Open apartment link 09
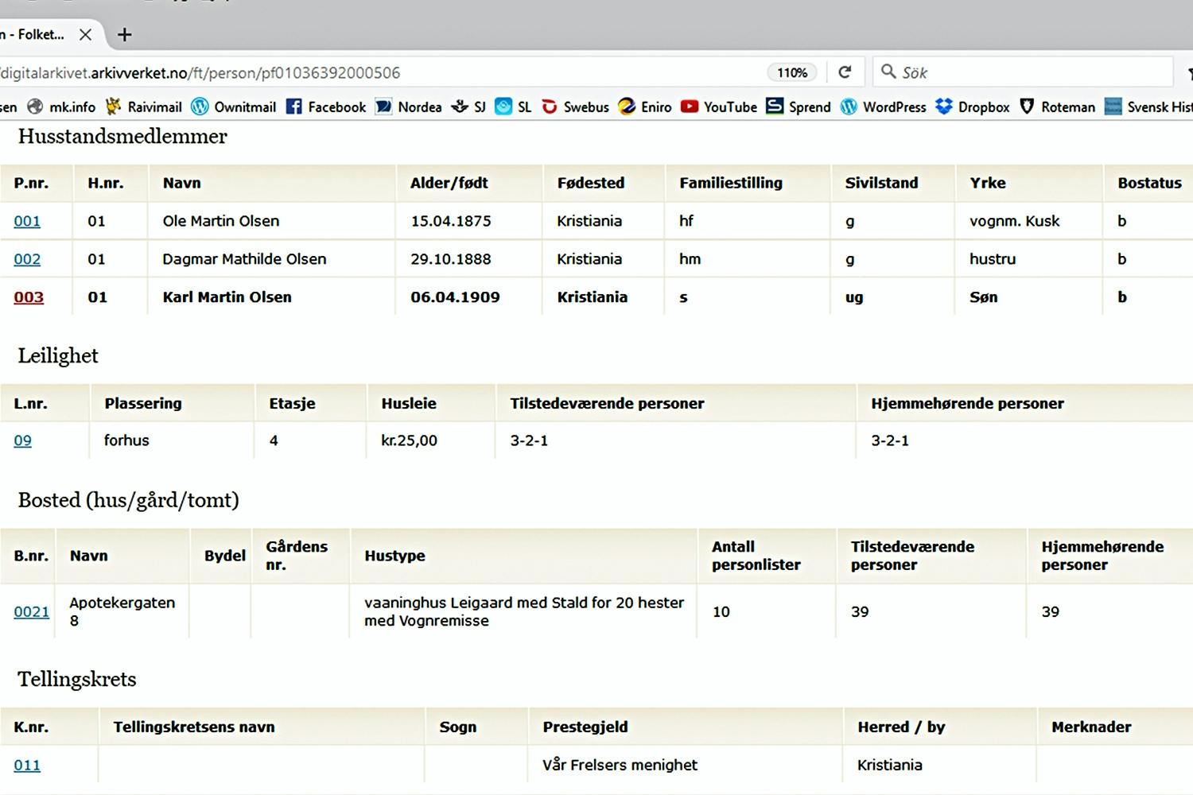Image resolution: width=1193 pixels, height=795 pixels. click(x=22, y=440)
